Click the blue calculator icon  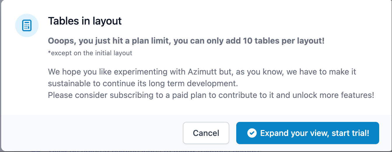click(x=27, y=25)
